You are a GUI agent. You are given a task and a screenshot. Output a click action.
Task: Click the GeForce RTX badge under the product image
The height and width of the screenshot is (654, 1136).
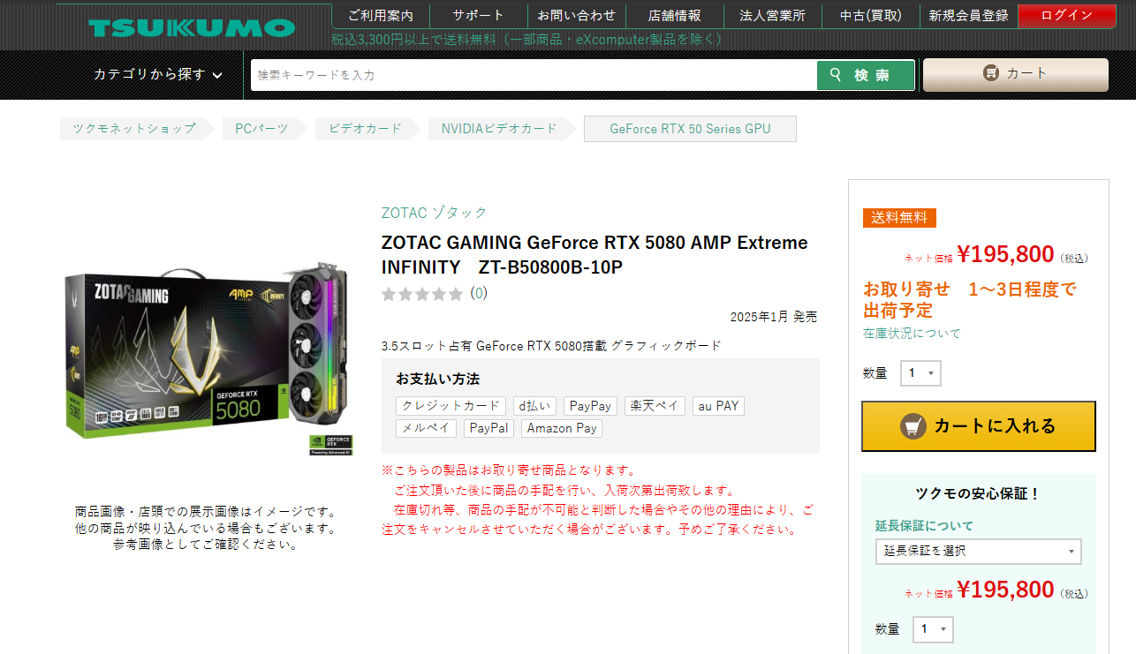pyautogui.click(x=330, y=444)
